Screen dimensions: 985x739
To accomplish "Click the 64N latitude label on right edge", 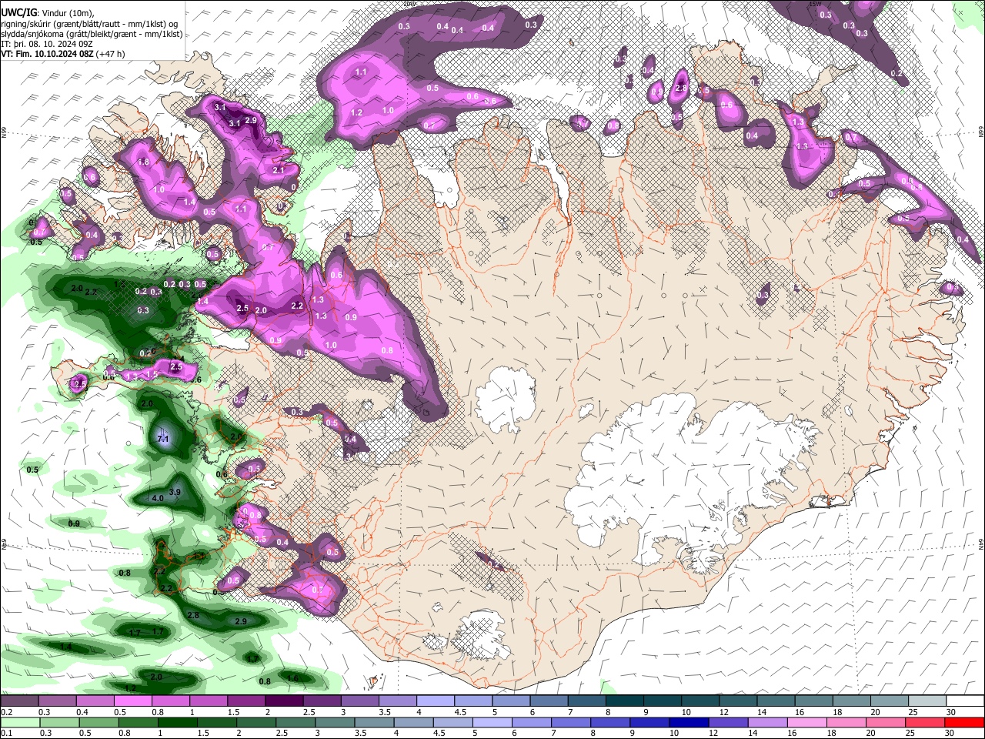I will tap(980, 543).
